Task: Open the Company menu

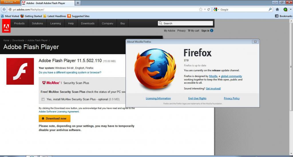Action: point(108,23)
